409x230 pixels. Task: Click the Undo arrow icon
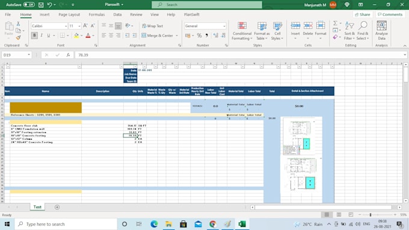point(49,5)
